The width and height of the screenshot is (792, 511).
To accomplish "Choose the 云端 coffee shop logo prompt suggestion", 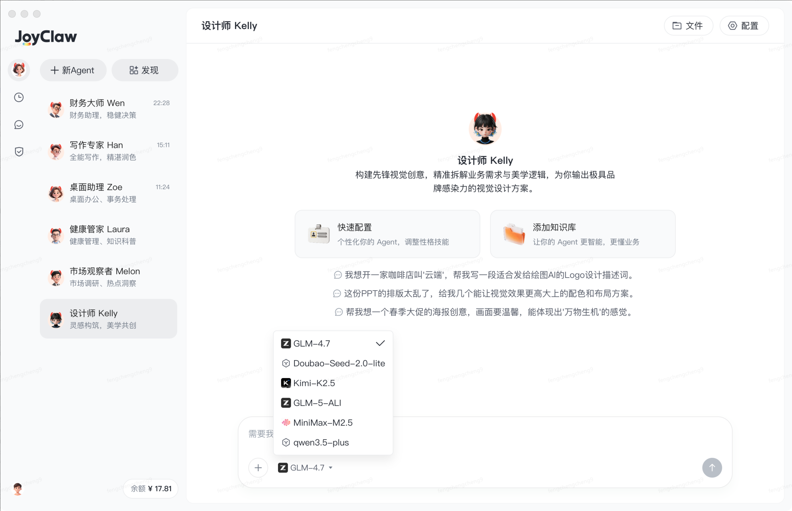I will 485,275.
